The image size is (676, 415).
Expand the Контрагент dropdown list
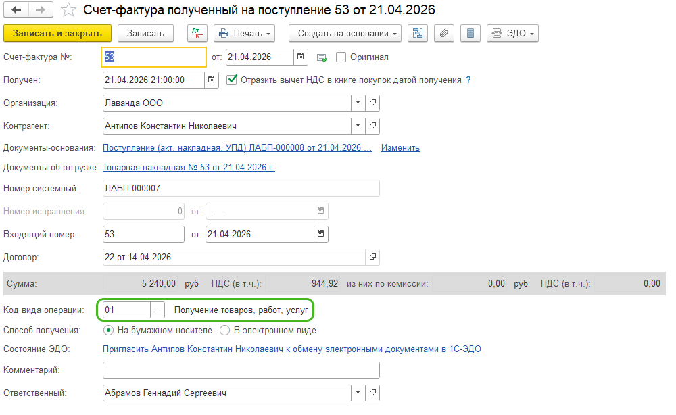tap(358, 126)
